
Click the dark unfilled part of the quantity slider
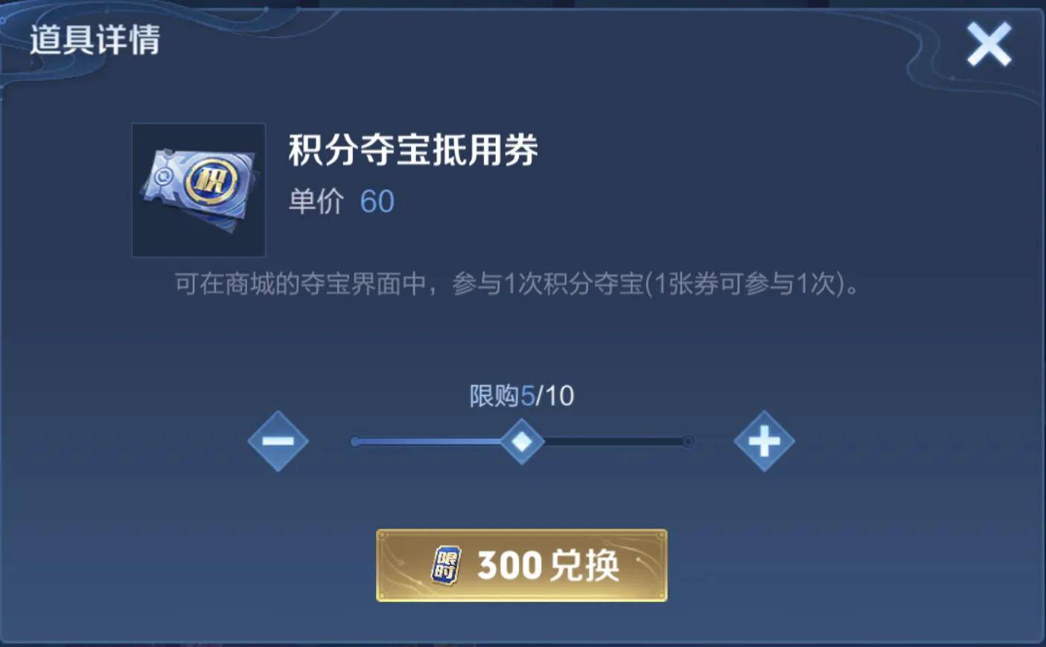coord(616,441)
